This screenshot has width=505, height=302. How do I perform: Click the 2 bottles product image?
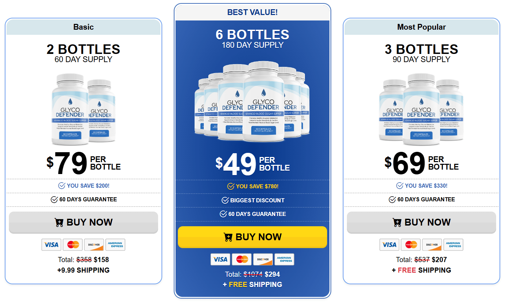click(84, 109)
